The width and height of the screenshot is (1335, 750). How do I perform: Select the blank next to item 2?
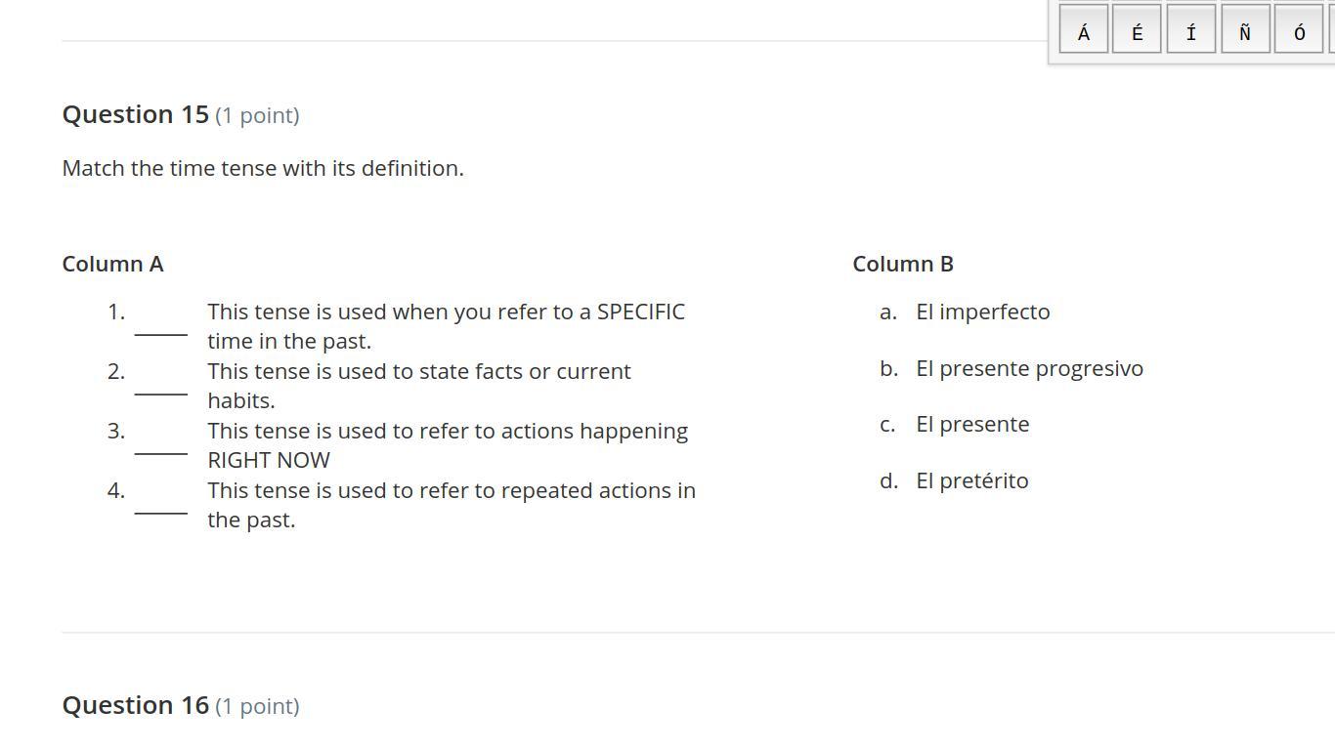[x=160, y=384]
